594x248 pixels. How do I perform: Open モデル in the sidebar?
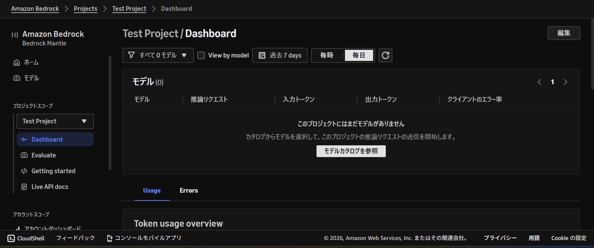[31, 78]
